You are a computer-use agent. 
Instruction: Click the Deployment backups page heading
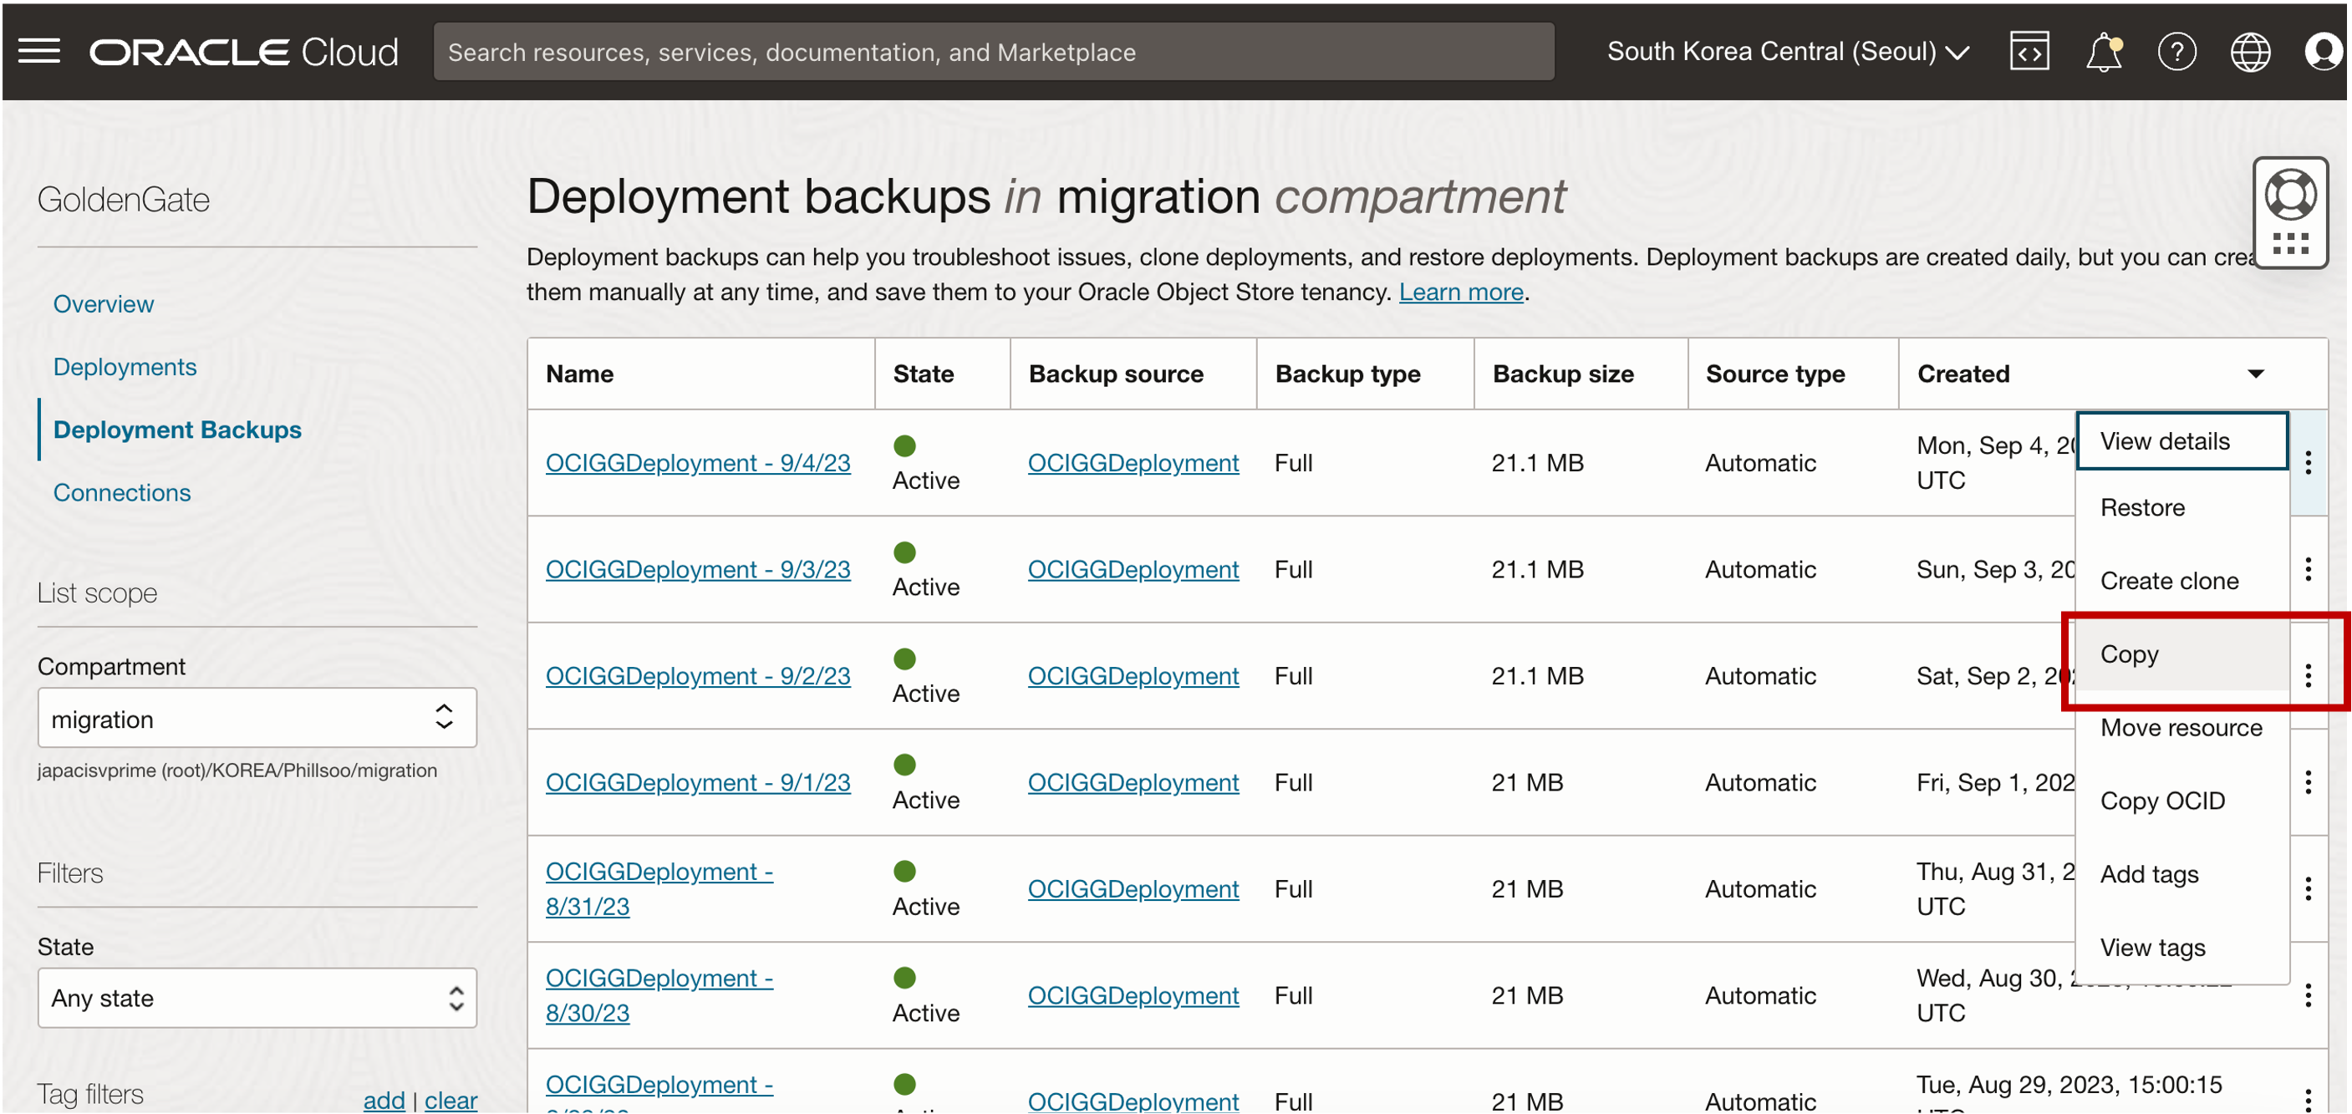1046,197
